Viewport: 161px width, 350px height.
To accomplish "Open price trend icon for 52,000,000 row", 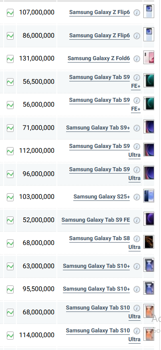I will pyautogui.click(x=10, y=221).
